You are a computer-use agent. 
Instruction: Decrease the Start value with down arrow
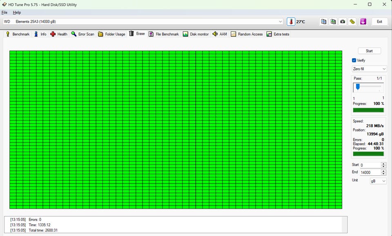[x=383, y=166]
